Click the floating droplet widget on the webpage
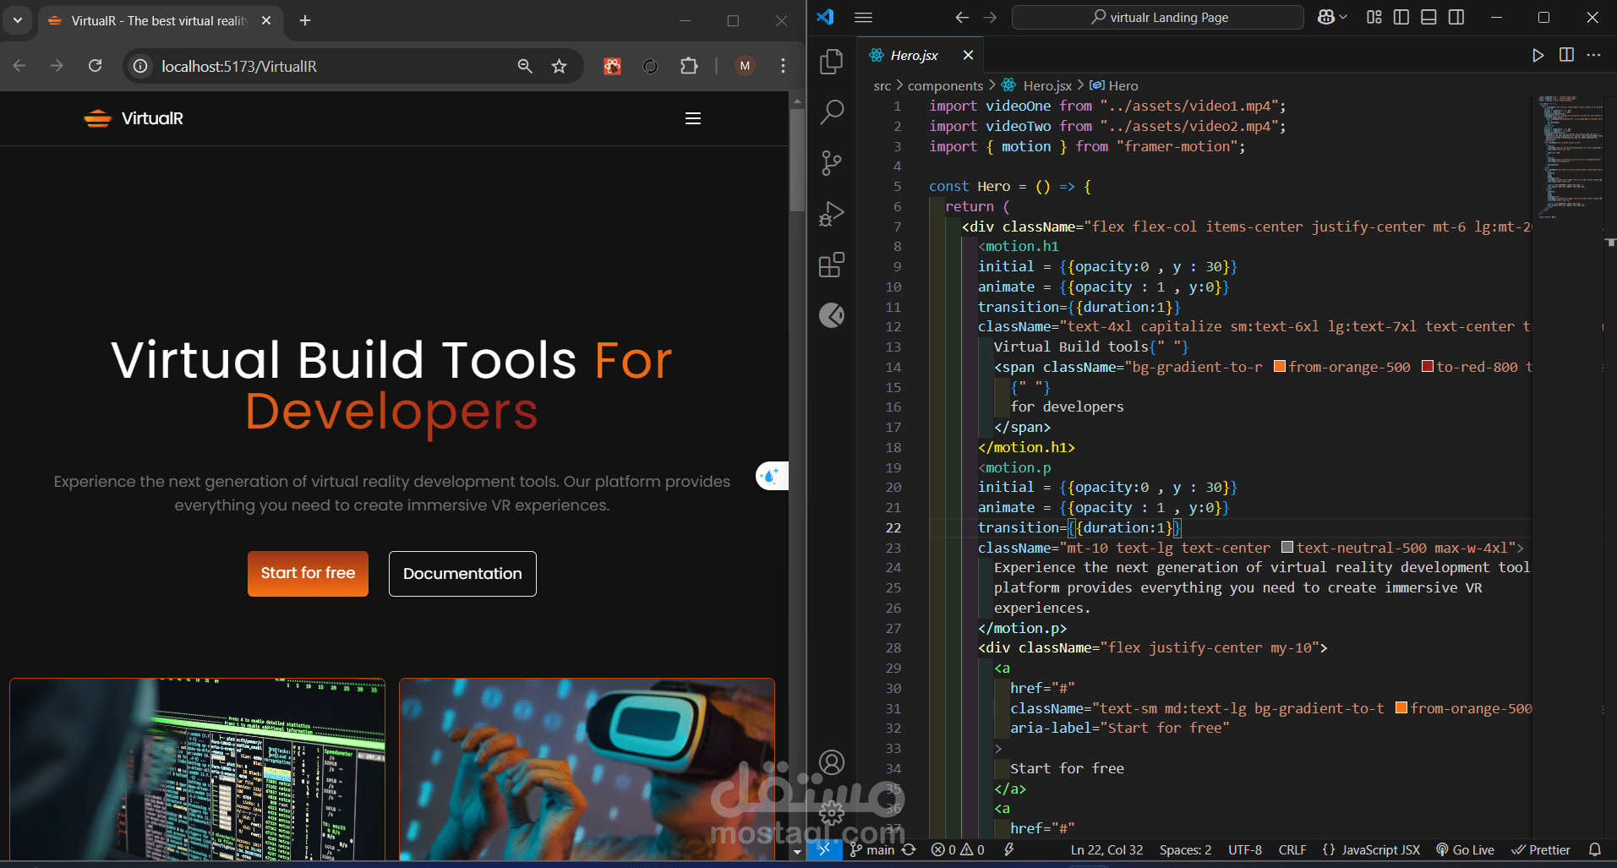Screen dimensions: 1617x868 coord(771,477)
